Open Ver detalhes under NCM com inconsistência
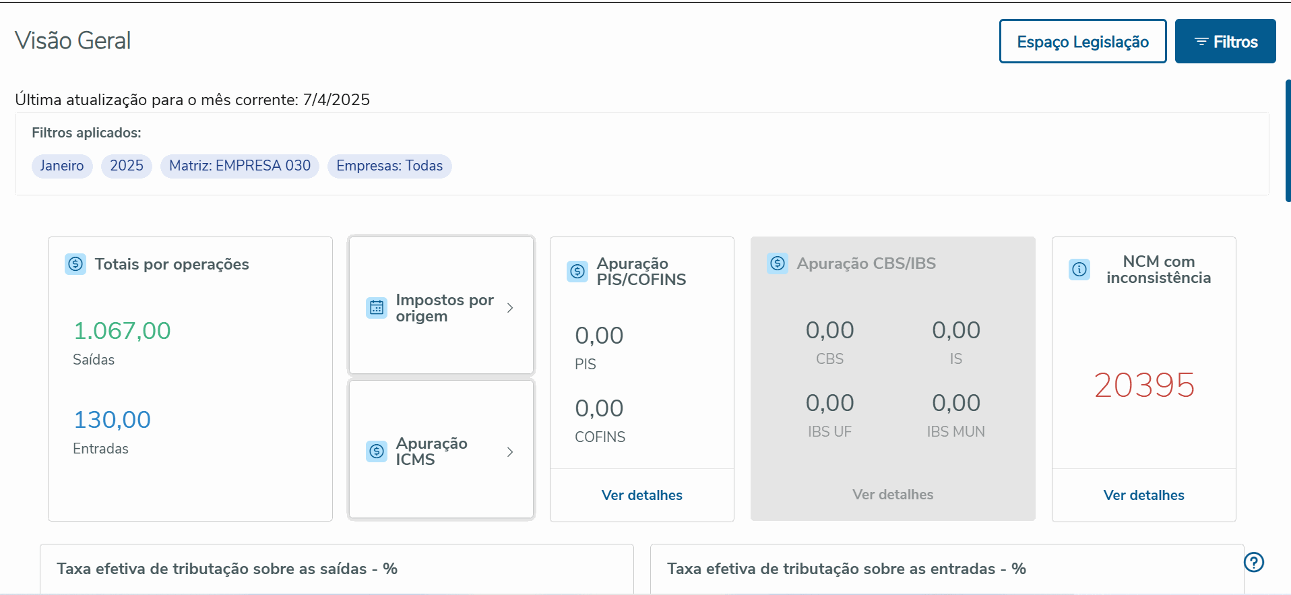Screen dimensions: 1291x595 [1143, 495]
